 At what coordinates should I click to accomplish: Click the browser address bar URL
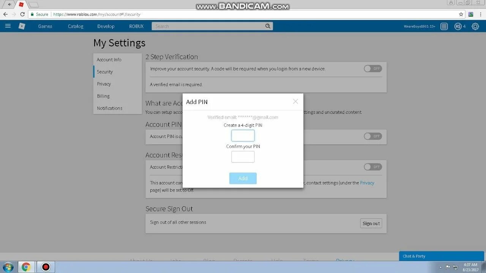97,14
